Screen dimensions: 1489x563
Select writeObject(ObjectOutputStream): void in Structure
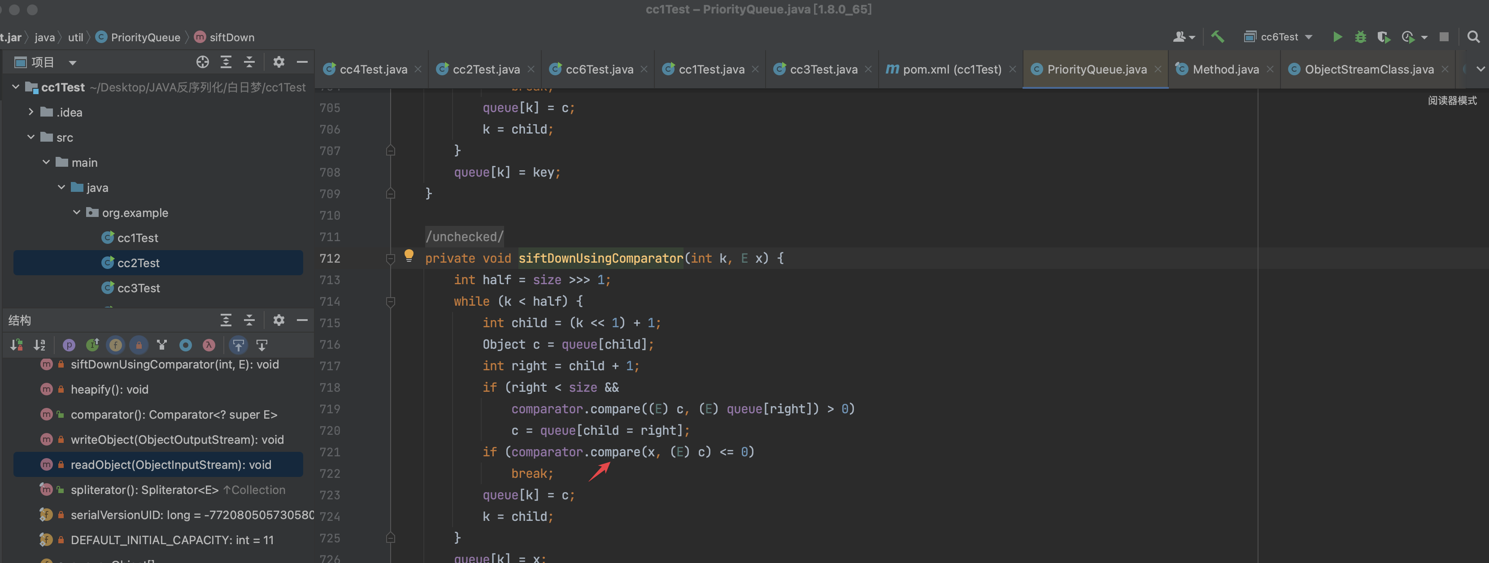pyautogui.click(x=177, y=439)
